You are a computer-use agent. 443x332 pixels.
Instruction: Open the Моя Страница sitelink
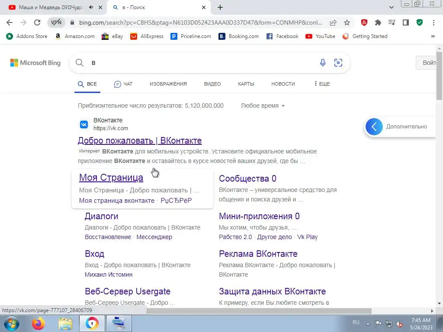click(111, 178)
